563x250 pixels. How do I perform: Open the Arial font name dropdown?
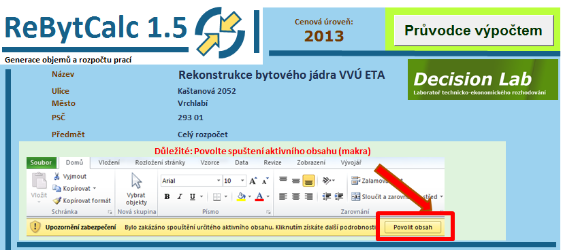[x=219, y=181]
